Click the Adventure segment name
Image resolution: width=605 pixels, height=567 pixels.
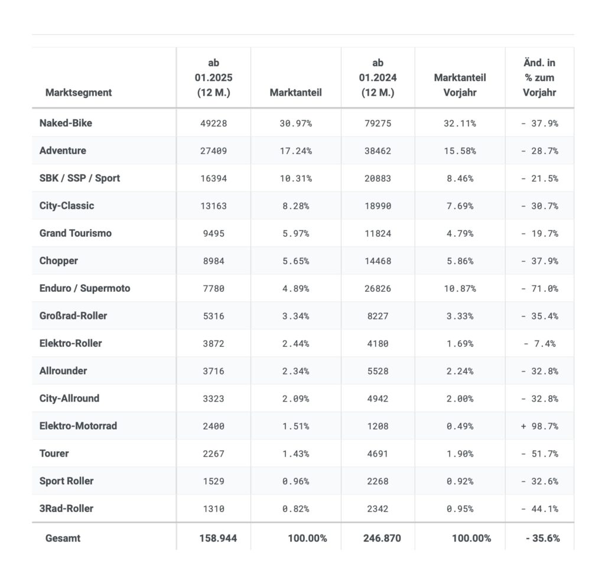click(x=63, y=151)
